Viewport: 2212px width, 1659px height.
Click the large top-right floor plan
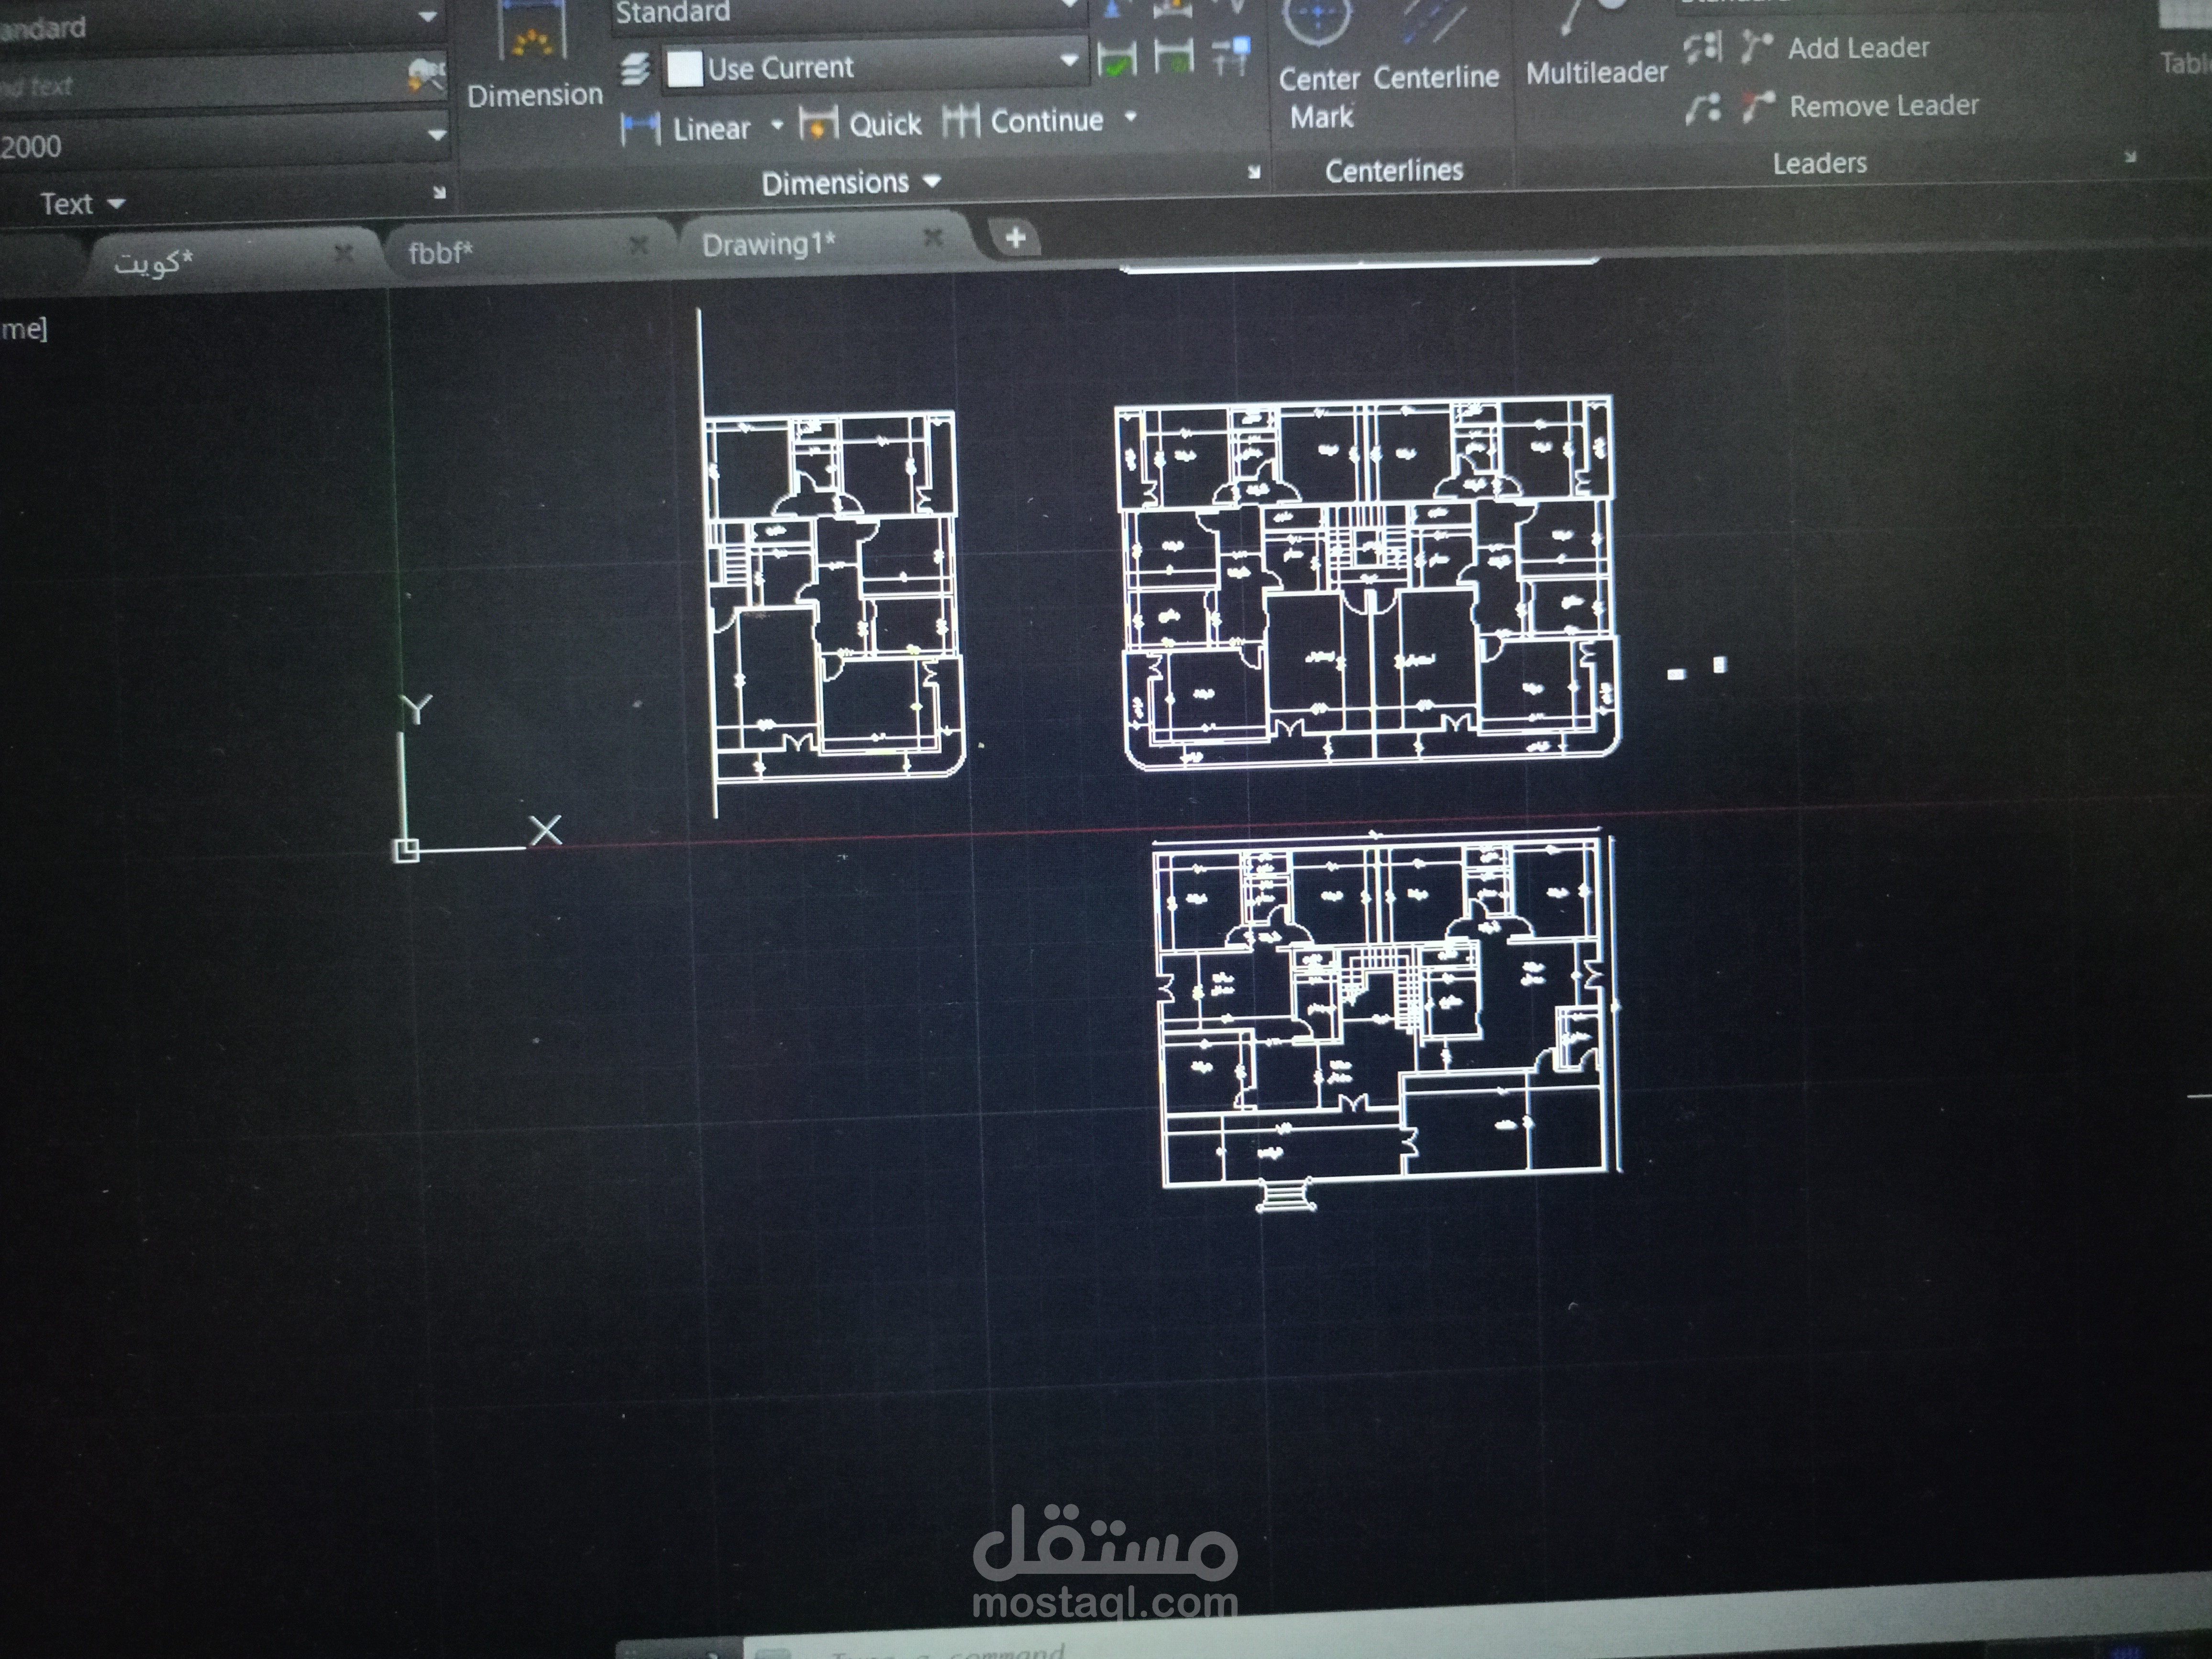(x=1367, y=583)
